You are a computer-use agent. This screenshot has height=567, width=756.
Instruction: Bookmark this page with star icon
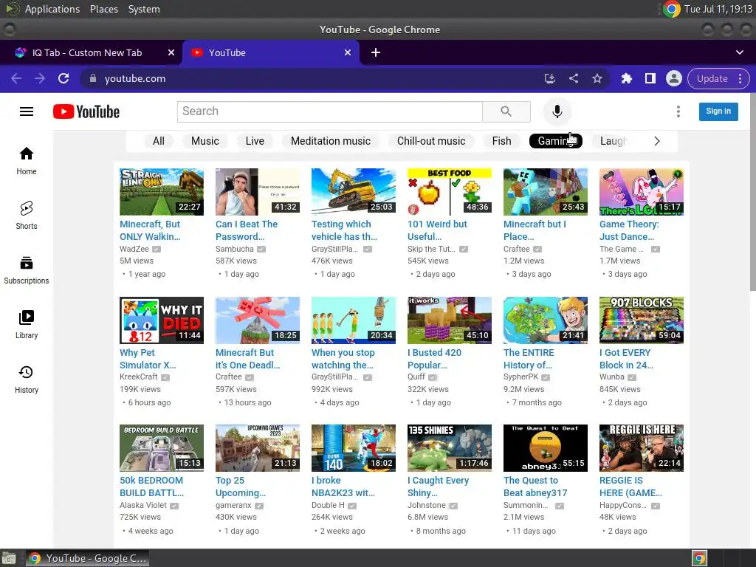597,78
